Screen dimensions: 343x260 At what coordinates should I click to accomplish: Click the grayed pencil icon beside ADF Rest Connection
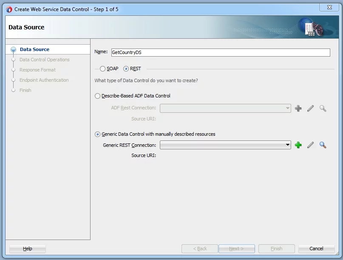[310, 109]
